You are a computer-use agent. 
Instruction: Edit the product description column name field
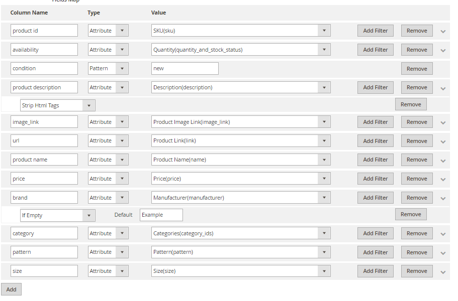click(x=44, y=87)
